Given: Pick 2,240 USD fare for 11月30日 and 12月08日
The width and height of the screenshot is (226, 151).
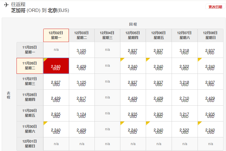Looking at the screenshot, I should pyautogui.click(x=210, y=129).
